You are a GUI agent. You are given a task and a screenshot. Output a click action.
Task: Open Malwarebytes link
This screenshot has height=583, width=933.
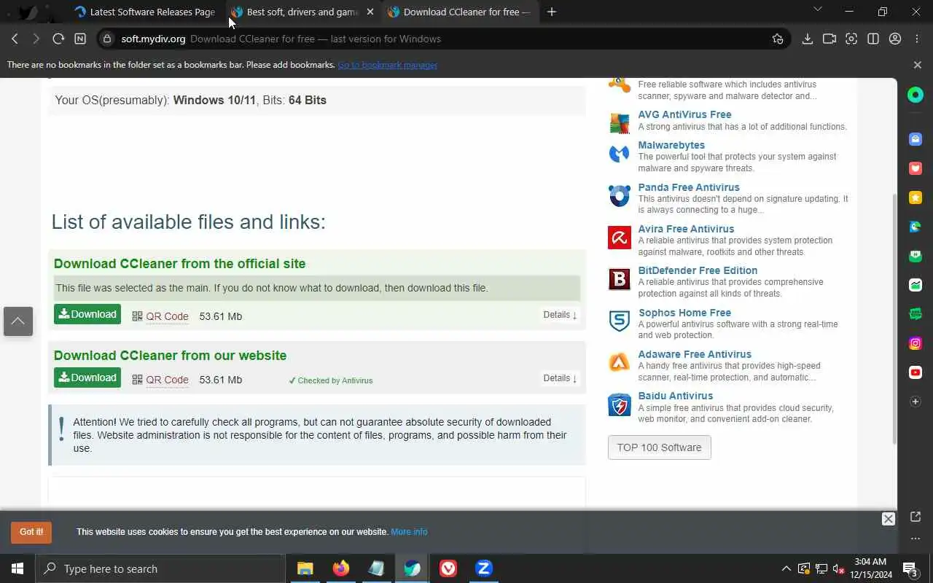tap(671, 145)
